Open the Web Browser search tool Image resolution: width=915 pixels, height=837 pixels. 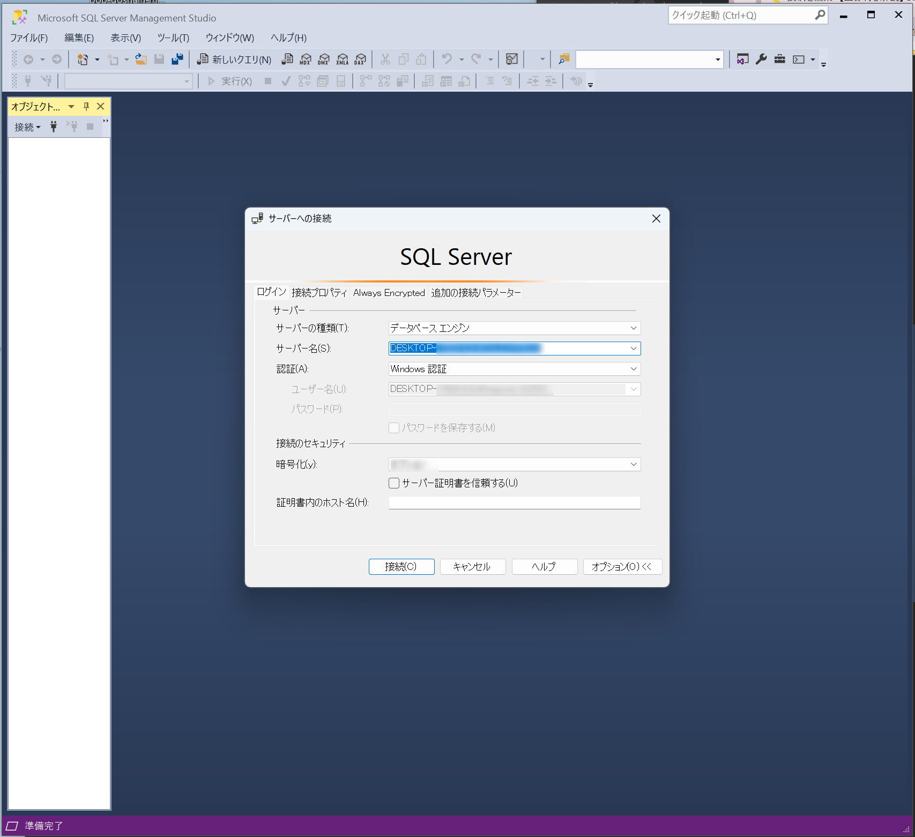click(563, 59)
